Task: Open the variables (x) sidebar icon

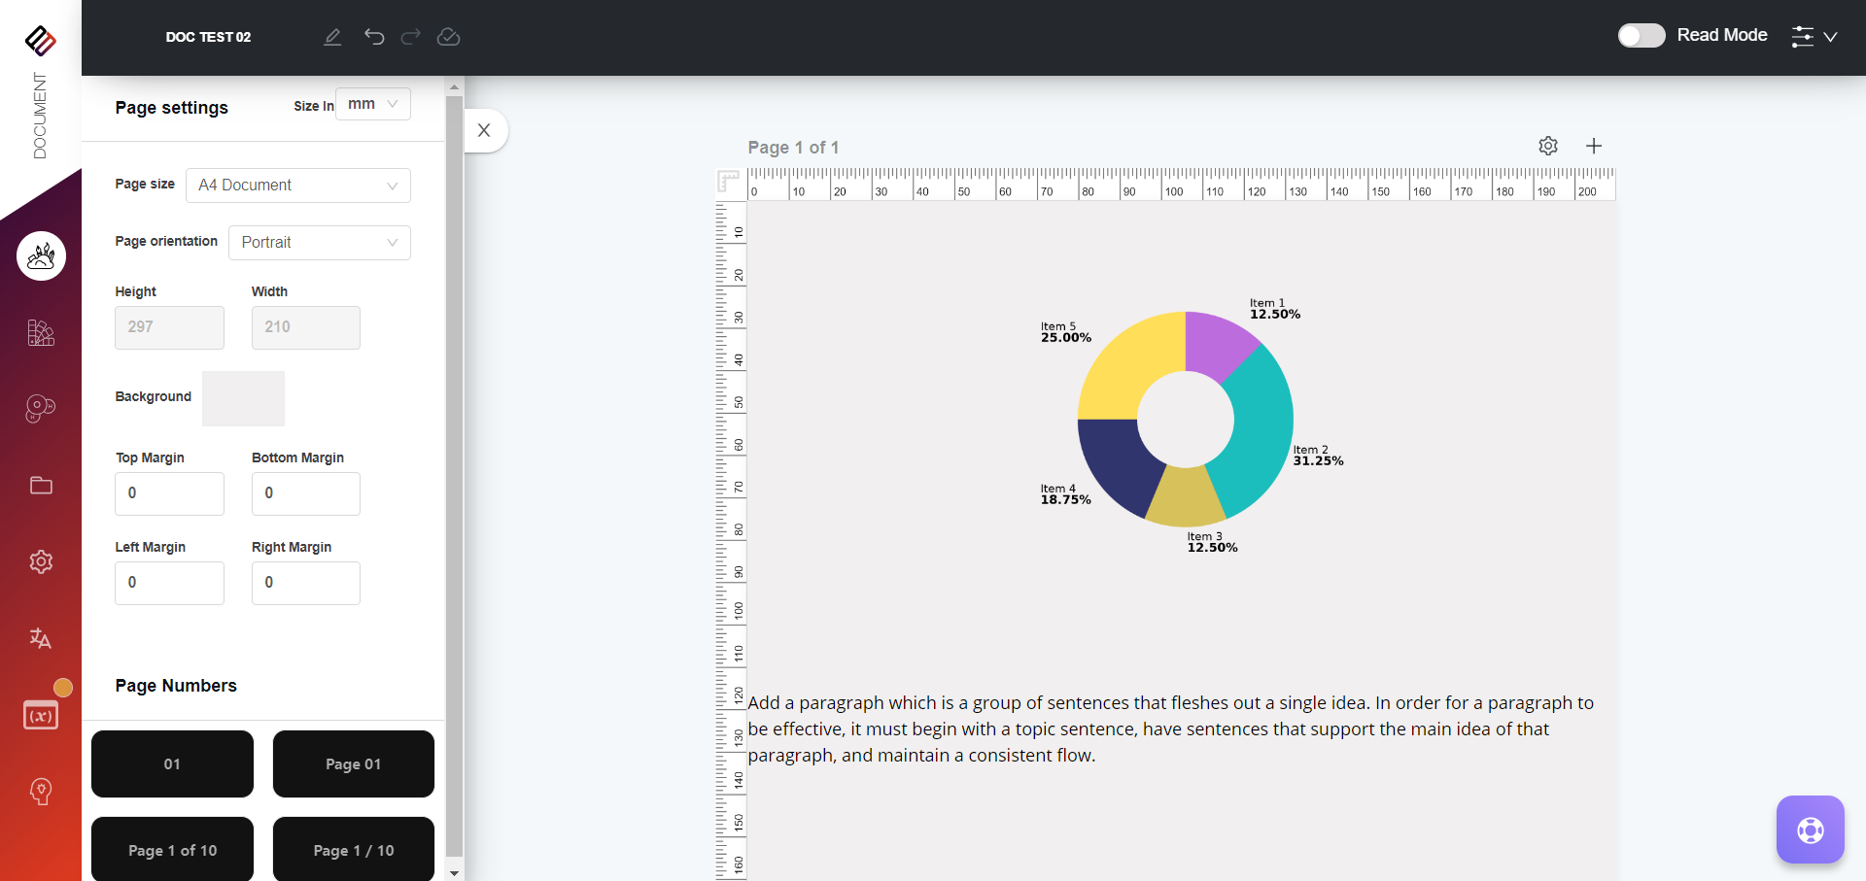Action: 41,716
